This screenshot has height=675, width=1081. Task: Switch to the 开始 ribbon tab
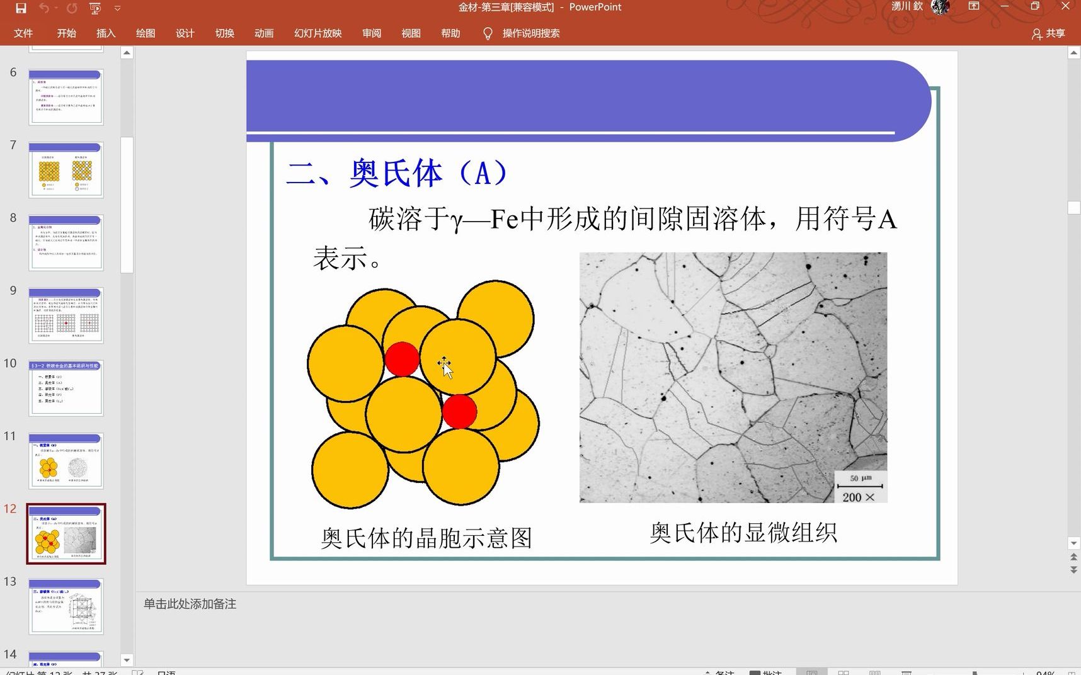click(66, 33)
